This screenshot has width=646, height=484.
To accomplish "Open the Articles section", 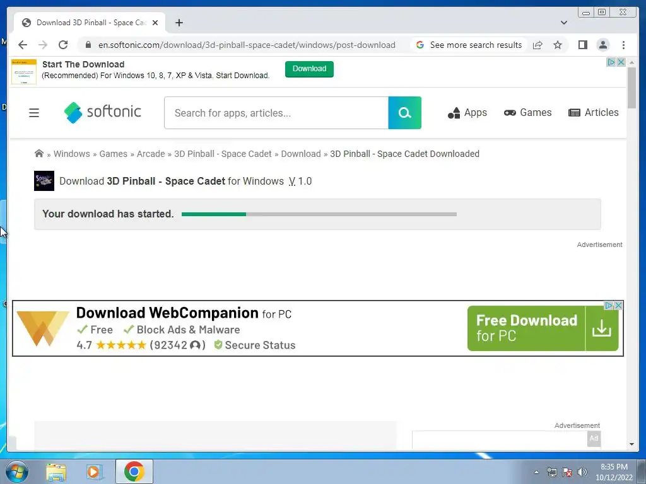I will (593, 113).
